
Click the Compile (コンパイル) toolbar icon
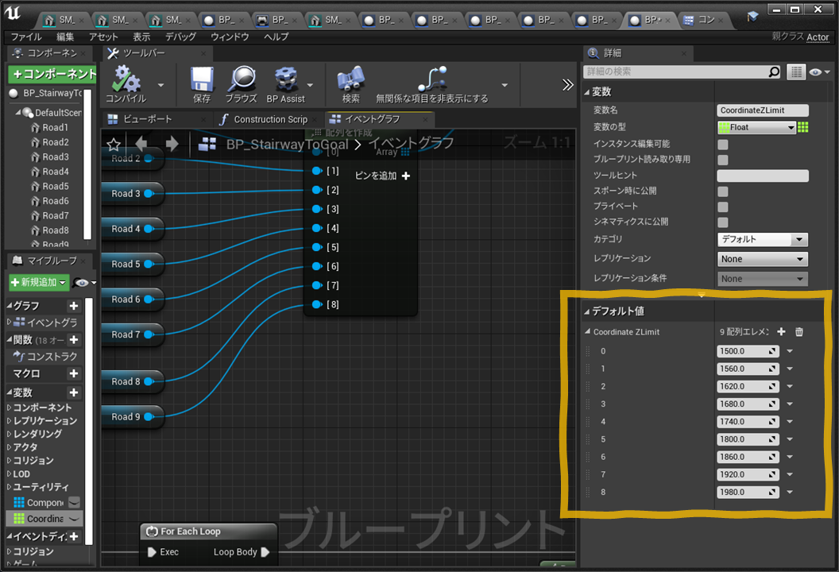(x=126, y=79)
